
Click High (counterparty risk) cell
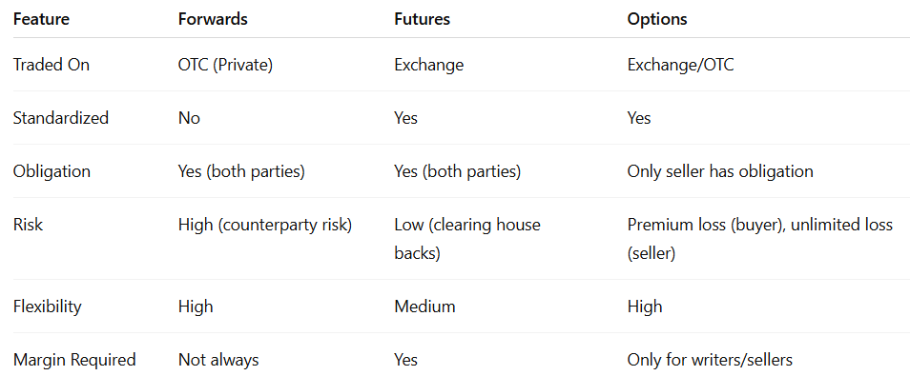265,225
